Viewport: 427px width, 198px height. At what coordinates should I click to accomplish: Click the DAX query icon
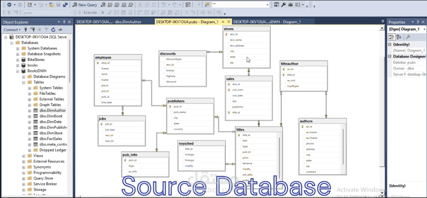pos(131,5)
